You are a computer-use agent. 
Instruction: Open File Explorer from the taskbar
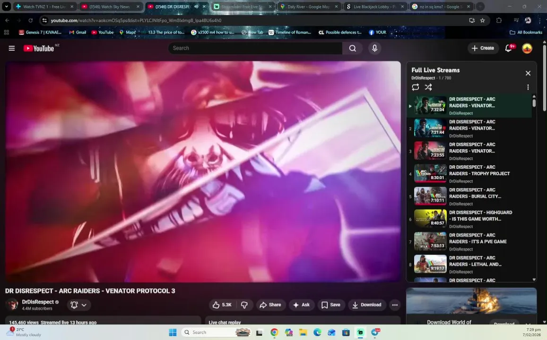tap(303, 332)
